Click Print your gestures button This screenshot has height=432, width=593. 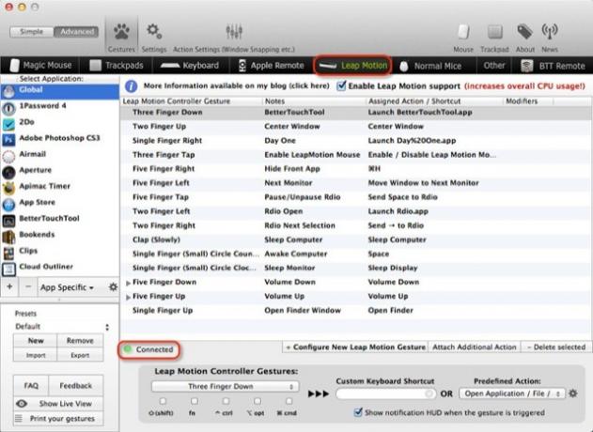58,419
